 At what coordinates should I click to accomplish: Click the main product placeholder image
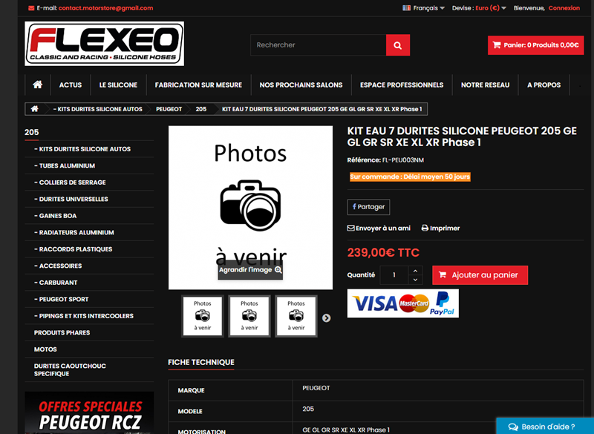click(x=250, y=208)
